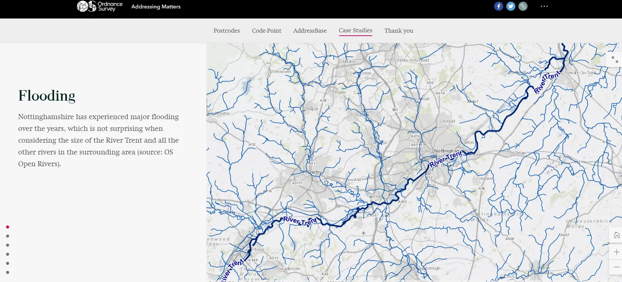Zoom in on the map
Viewport: 622px width, 282px height.
pyautogui.click(x=616, y=252)
